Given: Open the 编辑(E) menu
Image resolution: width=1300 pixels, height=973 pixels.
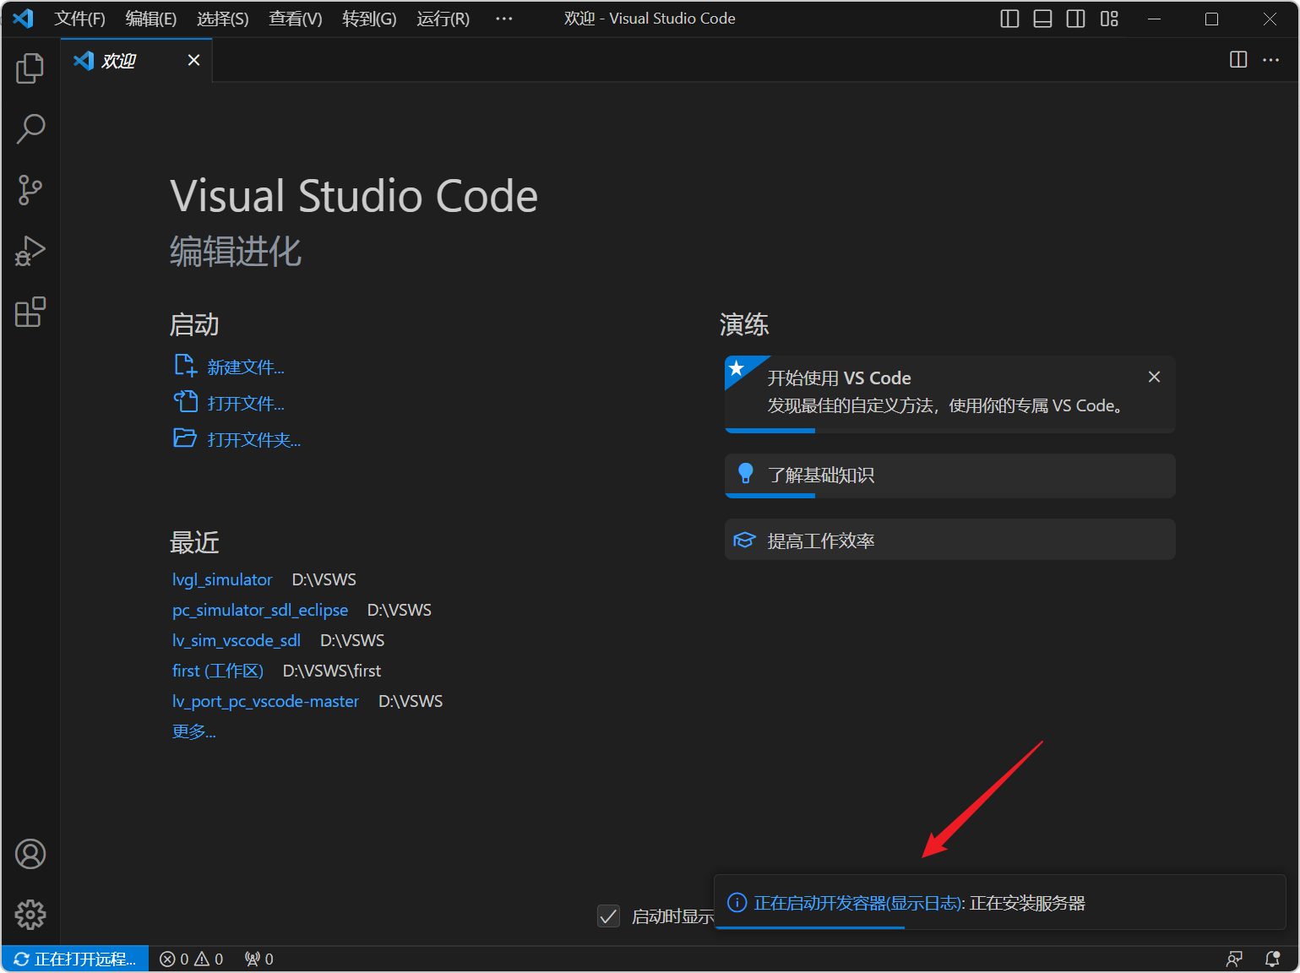Looking at the screenshot, I should click(x=151, y=19).
